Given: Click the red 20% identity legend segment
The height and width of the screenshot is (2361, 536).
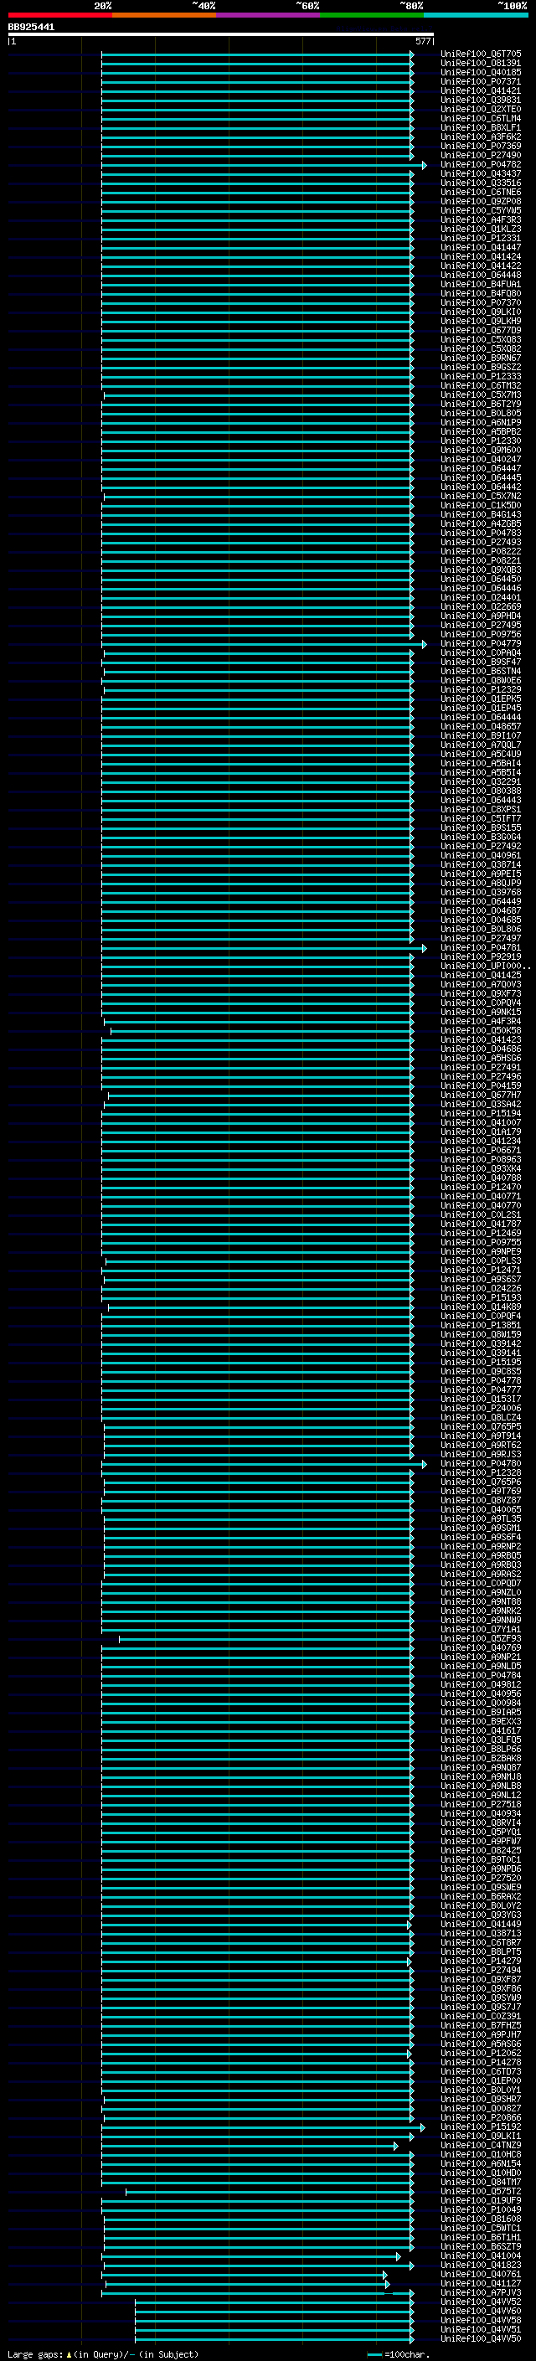Looking at the screenshot, I should click(x=59, y=15).
